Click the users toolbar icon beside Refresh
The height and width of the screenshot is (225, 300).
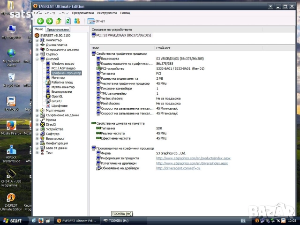(x=77, y=21)
